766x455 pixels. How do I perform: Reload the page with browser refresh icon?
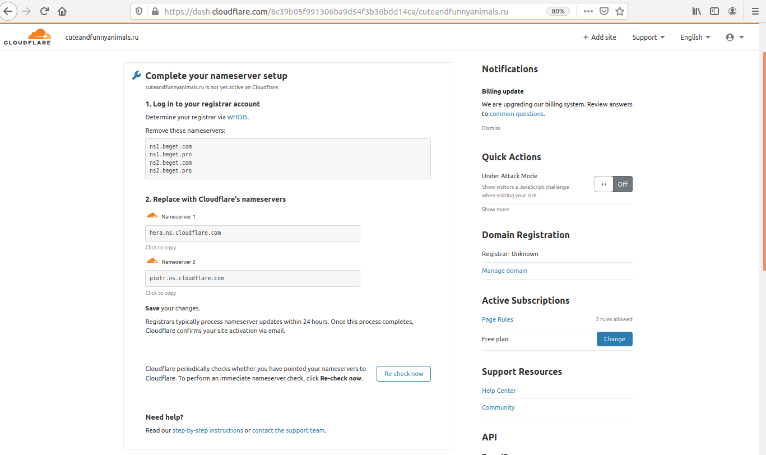[x=44, y=11]
